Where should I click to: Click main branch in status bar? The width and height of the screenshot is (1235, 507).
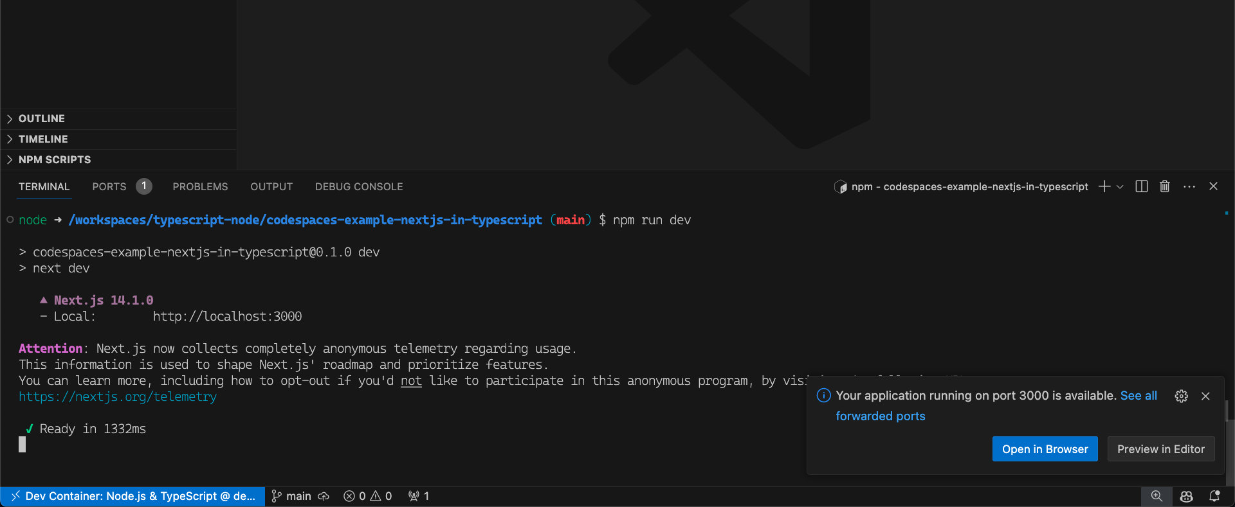[x=300, y=496]
